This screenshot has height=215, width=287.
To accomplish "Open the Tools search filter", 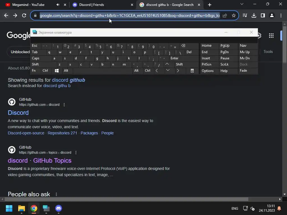I will [268, 52].
